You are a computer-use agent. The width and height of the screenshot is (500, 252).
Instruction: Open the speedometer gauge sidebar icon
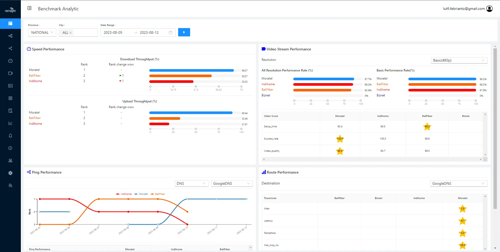click(x=10, y=61)
